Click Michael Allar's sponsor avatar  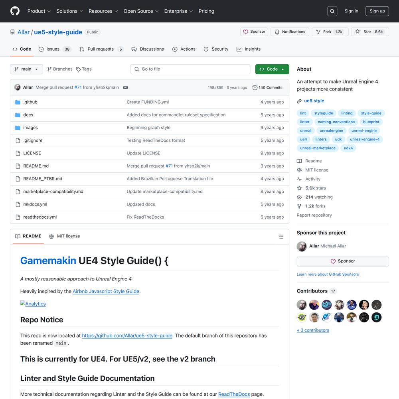click(x=302, y=246)
